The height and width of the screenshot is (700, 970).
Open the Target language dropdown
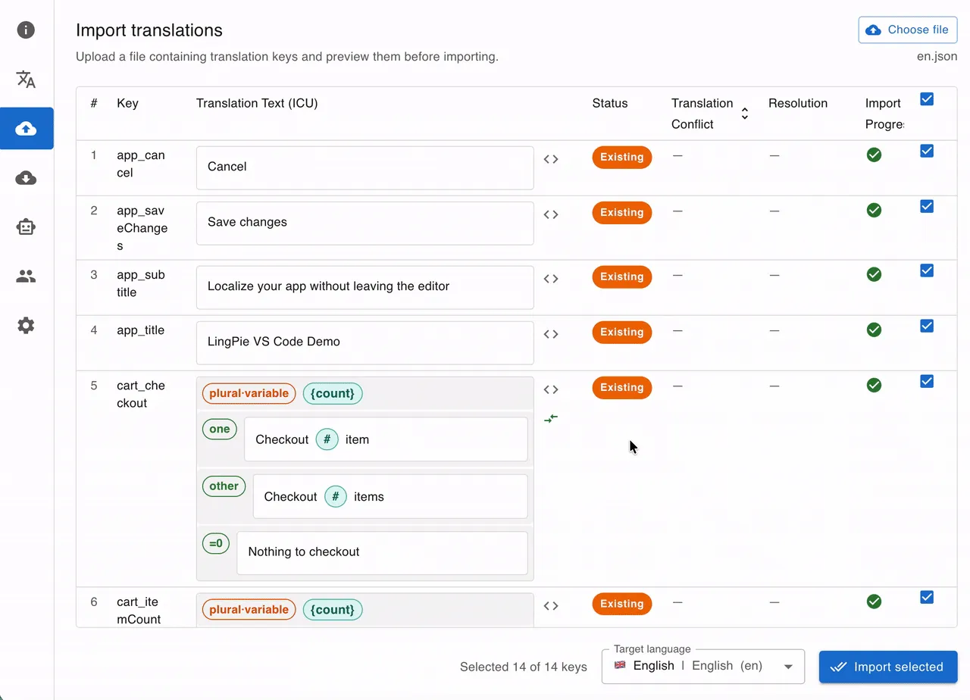703,666
